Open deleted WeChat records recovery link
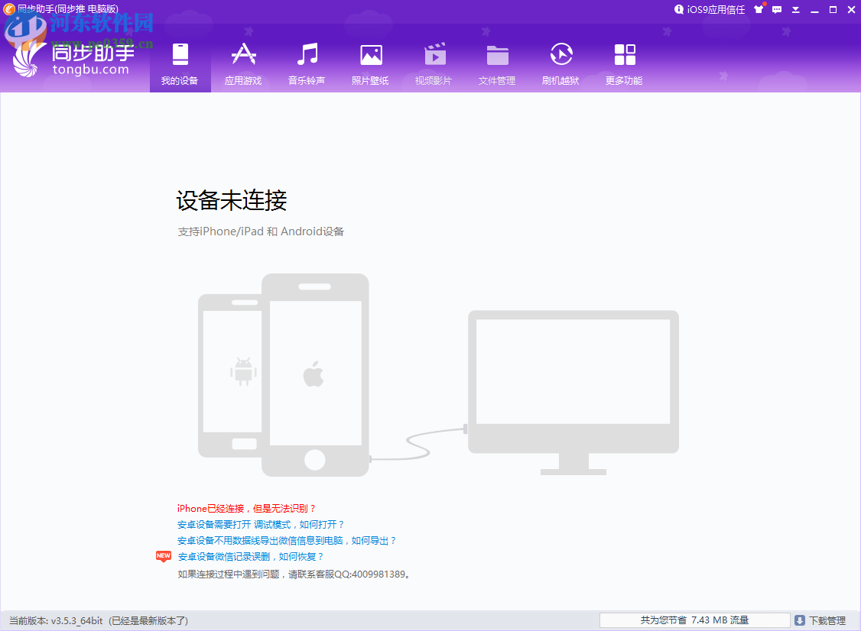The image size is (861, 631). [252, 556]
